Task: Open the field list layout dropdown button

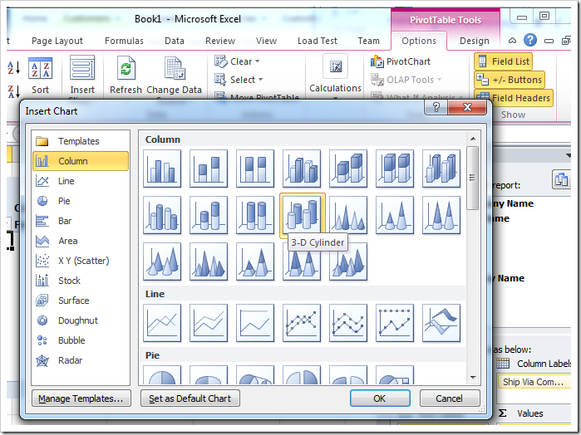Action: pos(561,179)
